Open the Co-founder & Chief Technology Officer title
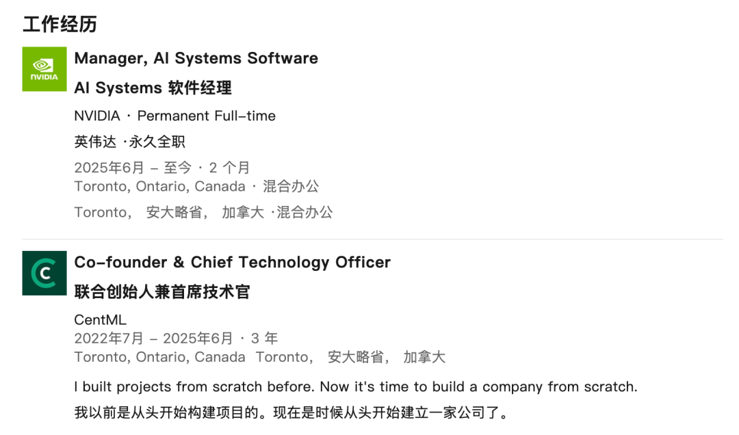 coord(233,263)
